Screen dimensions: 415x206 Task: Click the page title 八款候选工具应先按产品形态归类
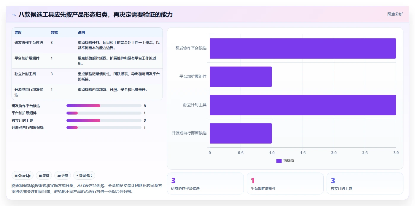coord(96,15)
